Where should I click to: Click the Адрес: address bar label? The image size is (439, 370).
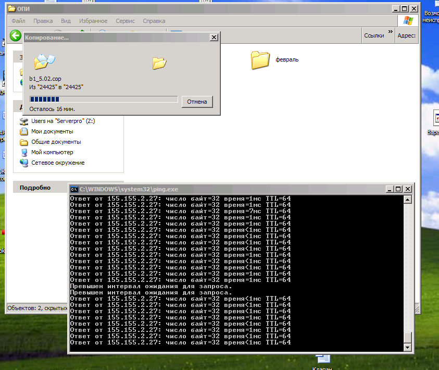click(406, 35)
